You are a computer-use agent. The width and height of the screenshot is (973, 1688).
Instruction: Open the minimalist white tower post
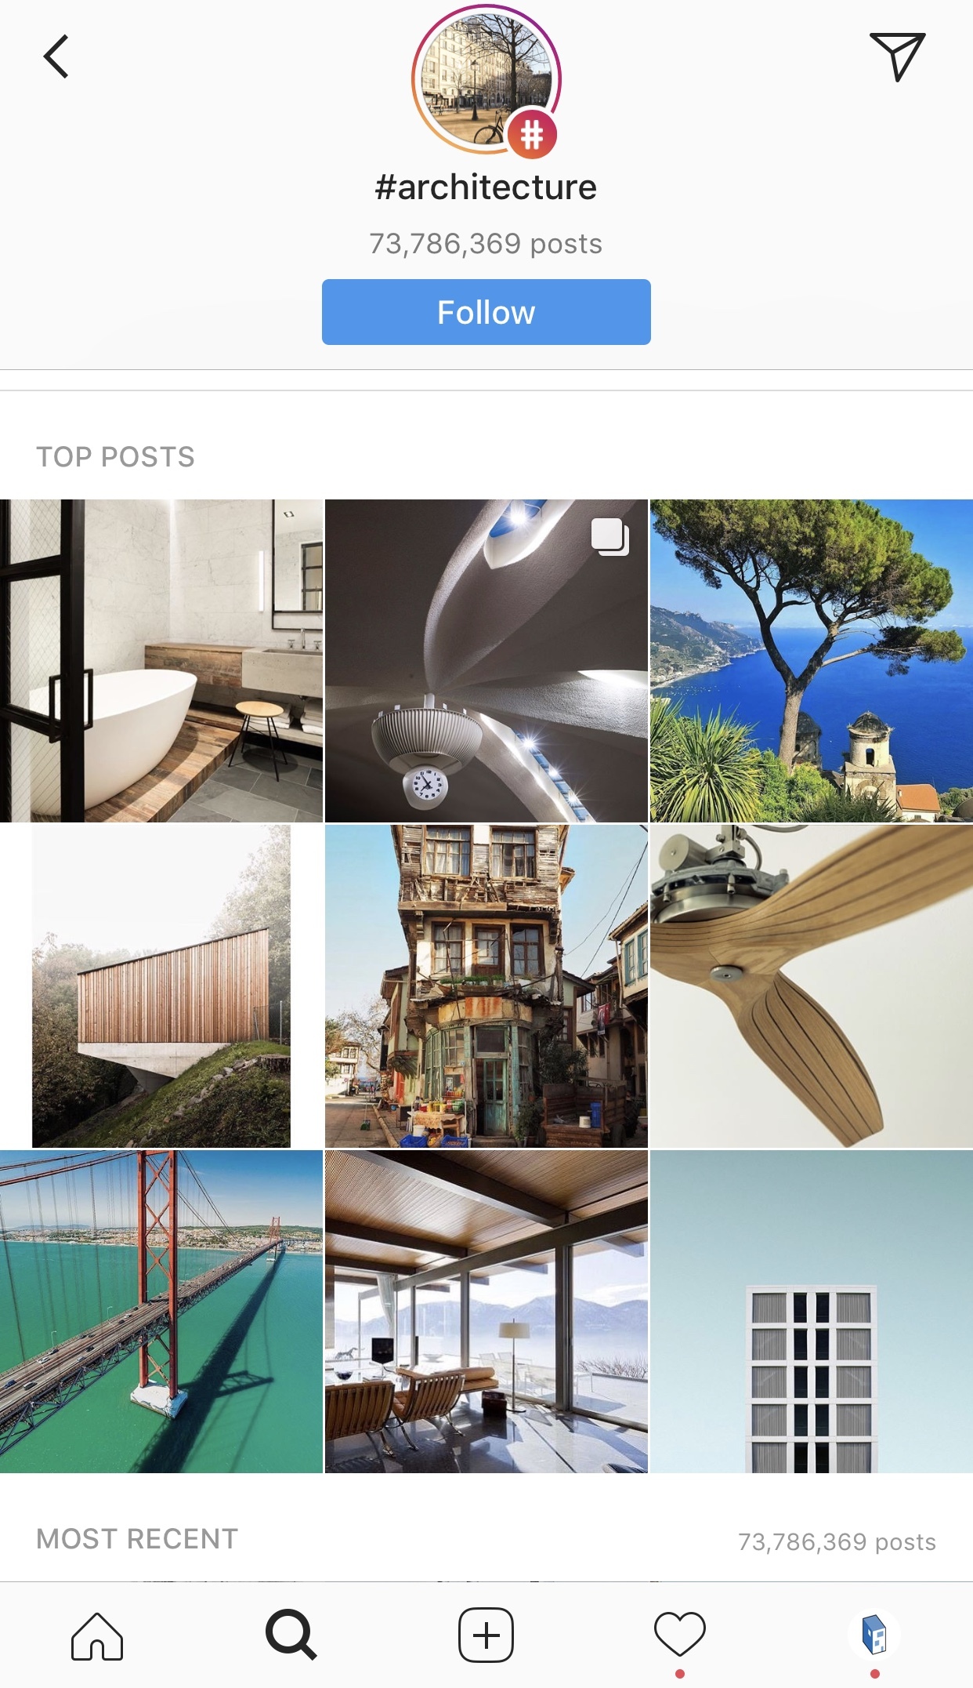coord(812,1312)
